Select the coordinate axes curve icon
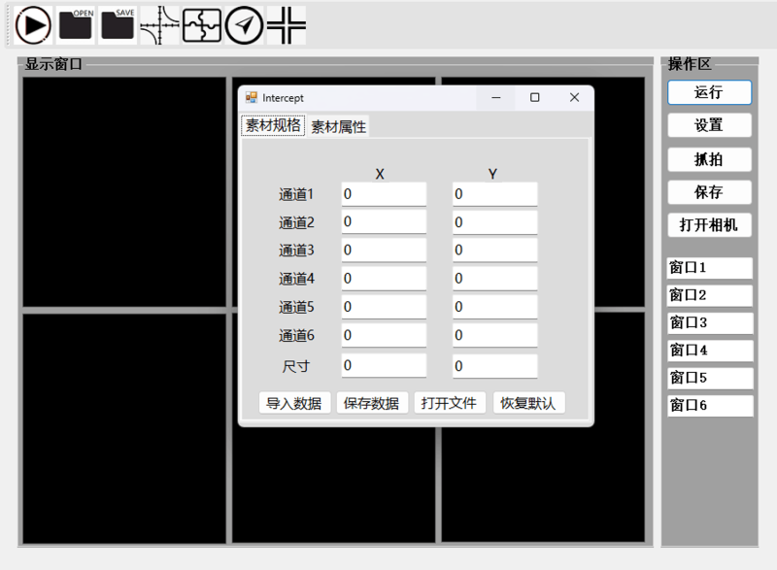 (159, 25)
